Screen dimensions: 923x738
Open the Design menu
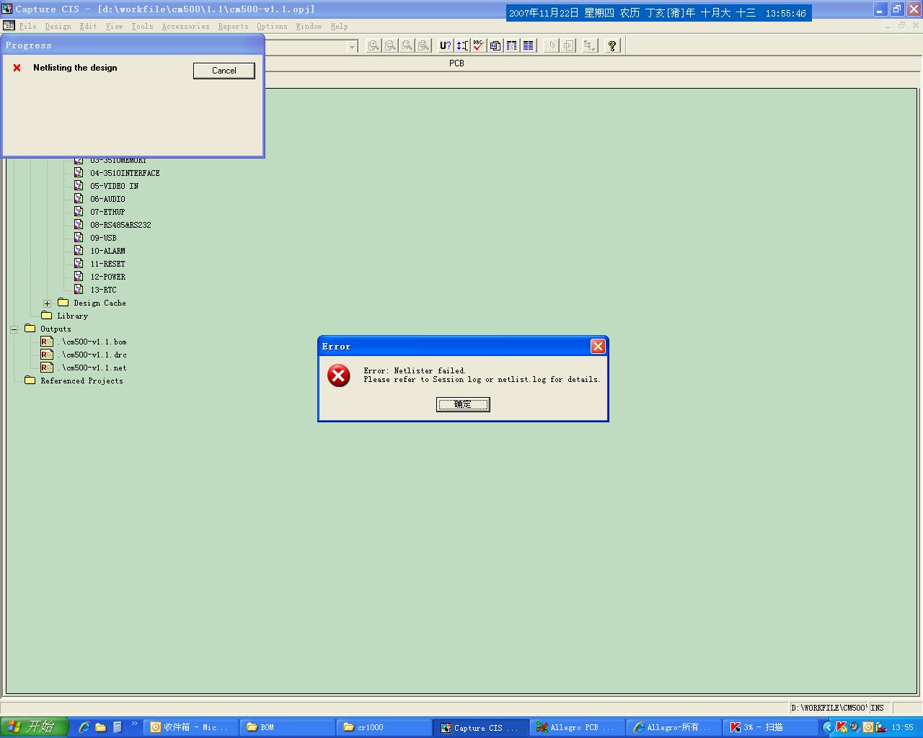pyautogui.click(x=58, y=26)
